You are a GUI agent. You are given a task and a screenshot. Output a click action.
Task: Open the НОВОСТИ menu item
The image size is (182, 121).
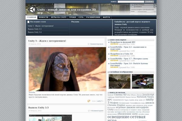pos(43,17)
